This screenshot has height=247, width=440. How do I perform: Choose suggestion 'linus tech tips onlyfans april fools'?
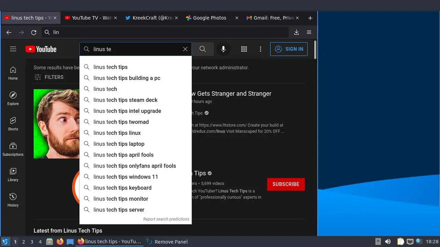pyautogui.click(x=135, y=166)
